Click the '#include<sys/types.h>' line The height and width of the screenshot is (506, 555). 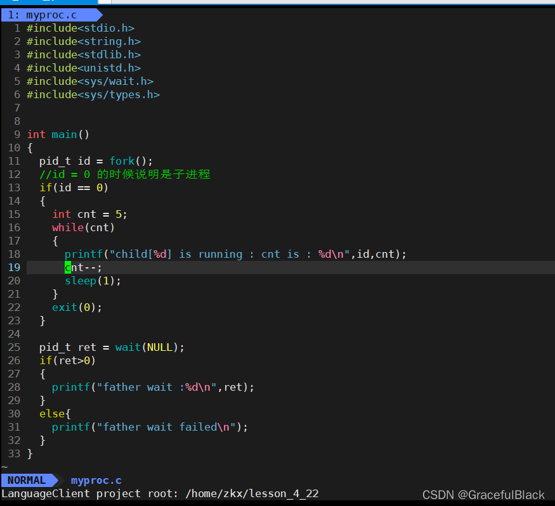pos(93,95)
